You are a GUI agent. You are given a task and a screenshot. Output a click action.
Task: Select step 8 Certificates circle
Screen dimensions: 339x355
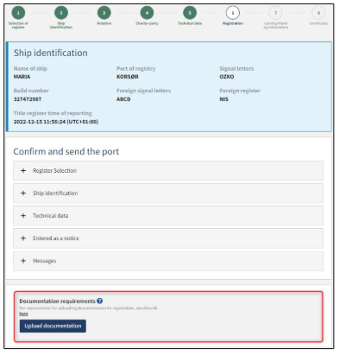[318, 13]
